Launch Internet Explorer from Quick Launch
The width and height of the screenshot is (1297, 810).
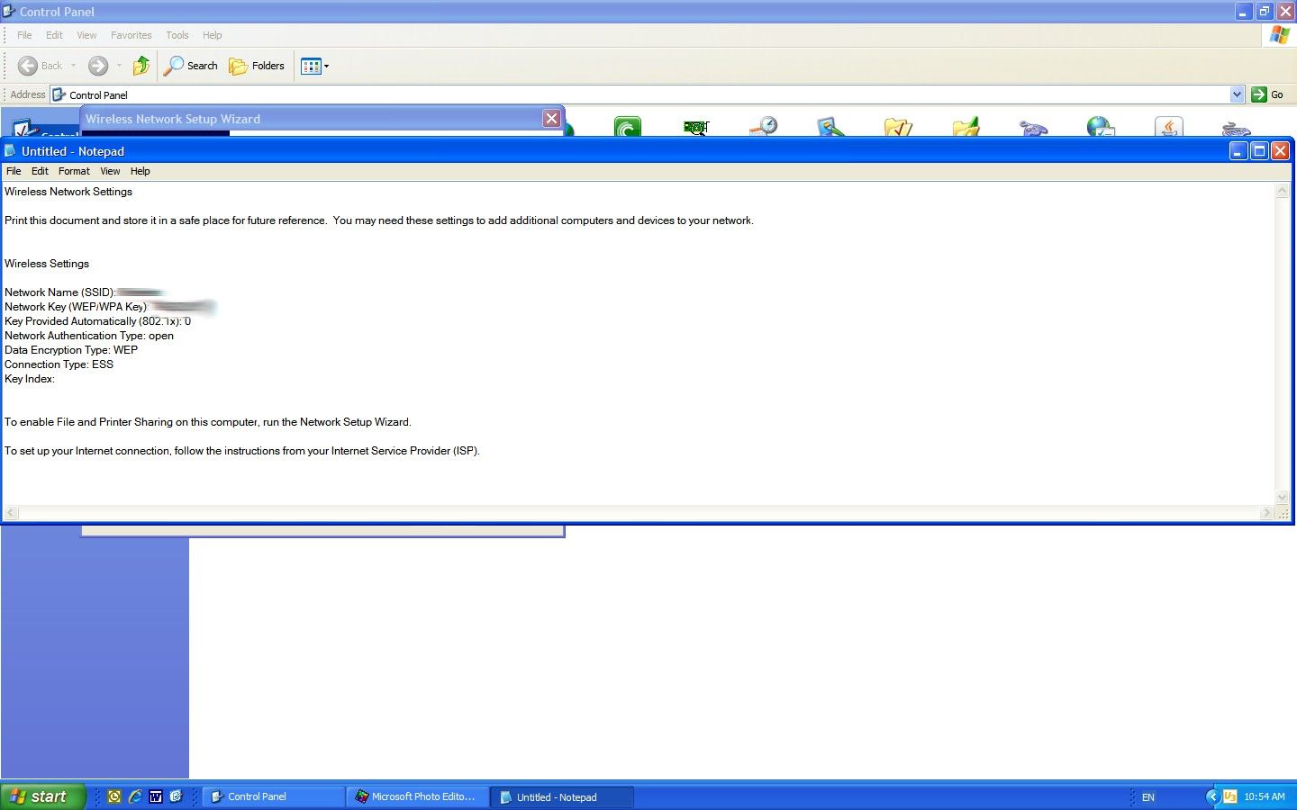click(x=135, y=796)
